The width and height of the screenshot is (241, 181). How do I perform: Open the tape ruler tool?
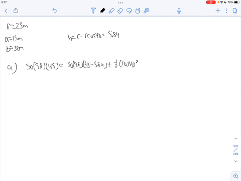(x=147, y=11)
